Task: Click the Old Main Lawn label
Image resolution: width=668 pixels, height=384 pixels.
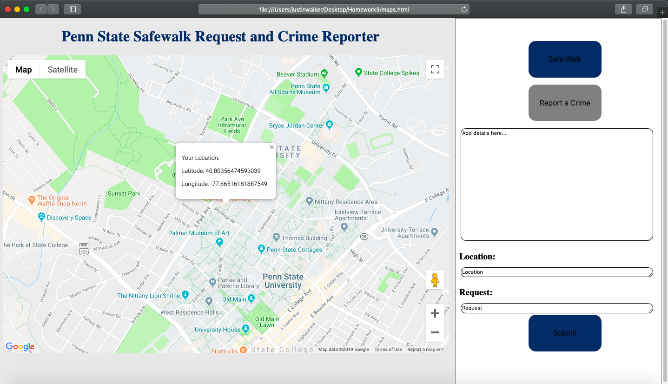Action: (267, 322)
